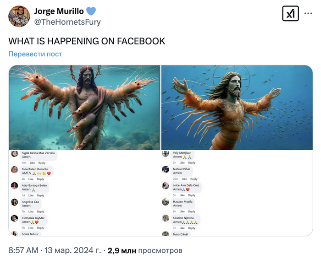The image size is (321, 260).
Task: Click Like under Angelica Cea's comment
Action: (32, 211)
